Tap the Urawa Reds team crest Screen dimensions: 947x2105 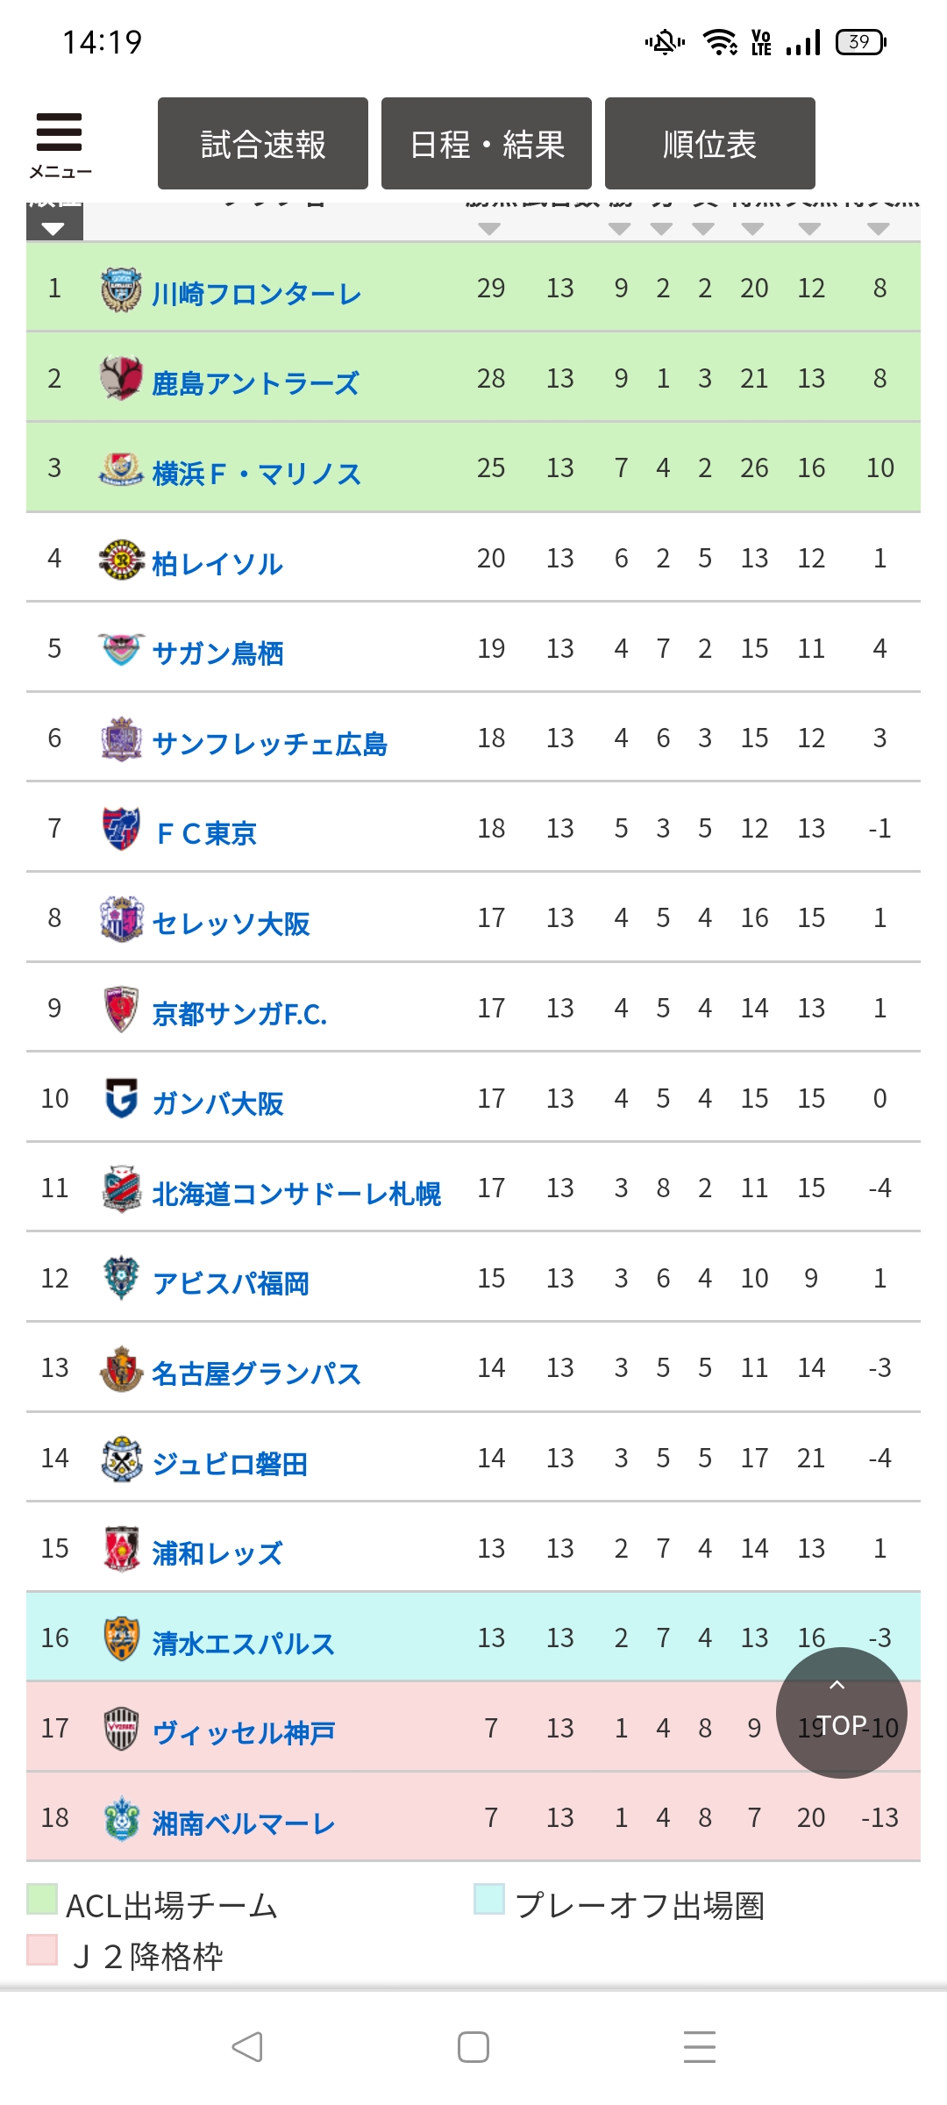121,1549
